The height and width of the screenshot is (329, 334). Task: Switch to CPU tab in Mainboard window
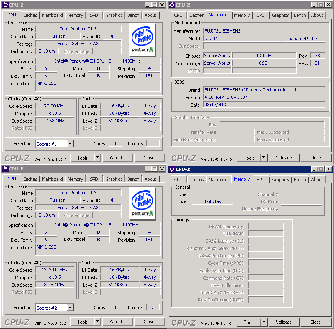click(x=178, y=15)
